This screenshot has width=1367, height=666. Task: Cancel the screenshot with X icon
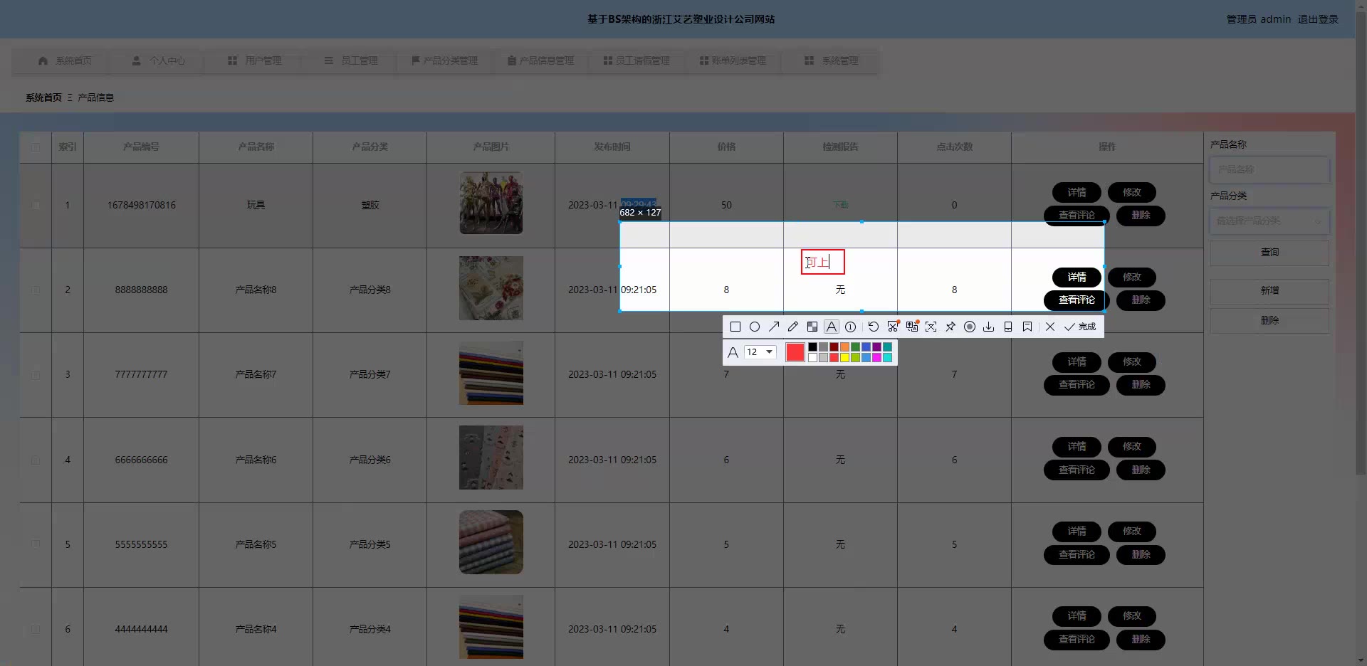click(x=1050, y=327)
